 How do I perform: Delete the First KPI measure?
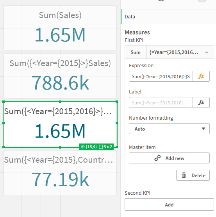tap(193, 175)
